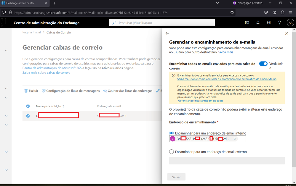The image size is (296, 186).
Task: Open Configuração de fluxo de mensagens
Action: click(71, 91)
